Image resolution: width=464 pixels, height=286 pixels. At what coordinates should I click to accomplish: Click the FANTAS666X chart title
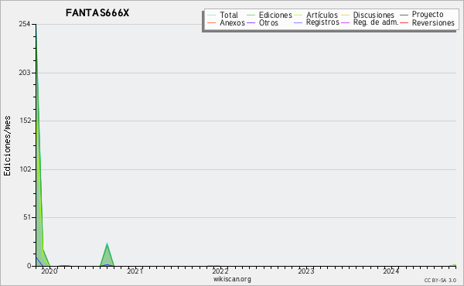pos(97,13)
